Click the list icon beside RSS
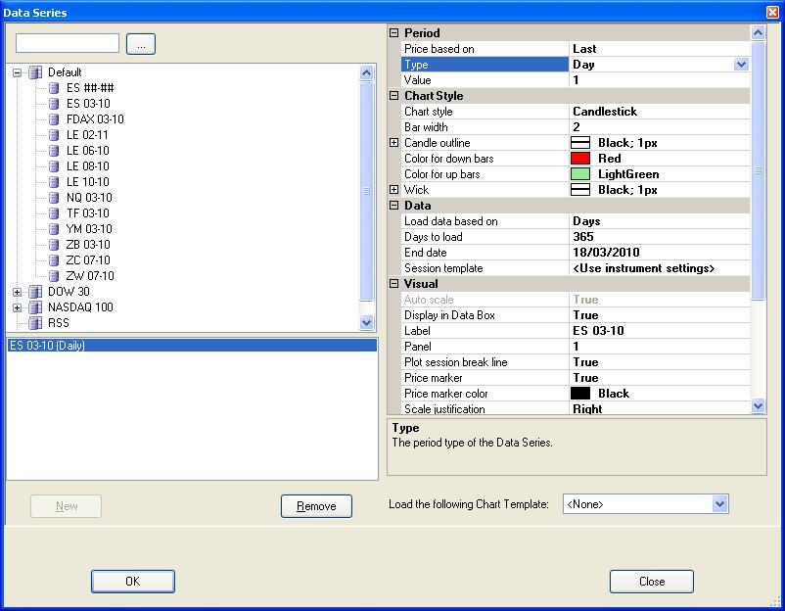 (35, 323)
